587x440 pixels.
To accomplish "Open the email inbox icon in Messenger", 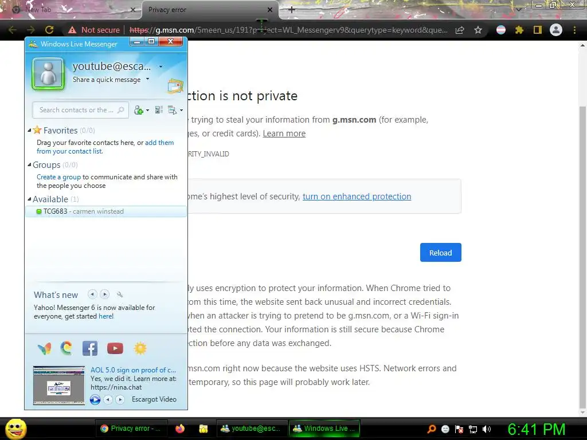I will coord(175,87).
